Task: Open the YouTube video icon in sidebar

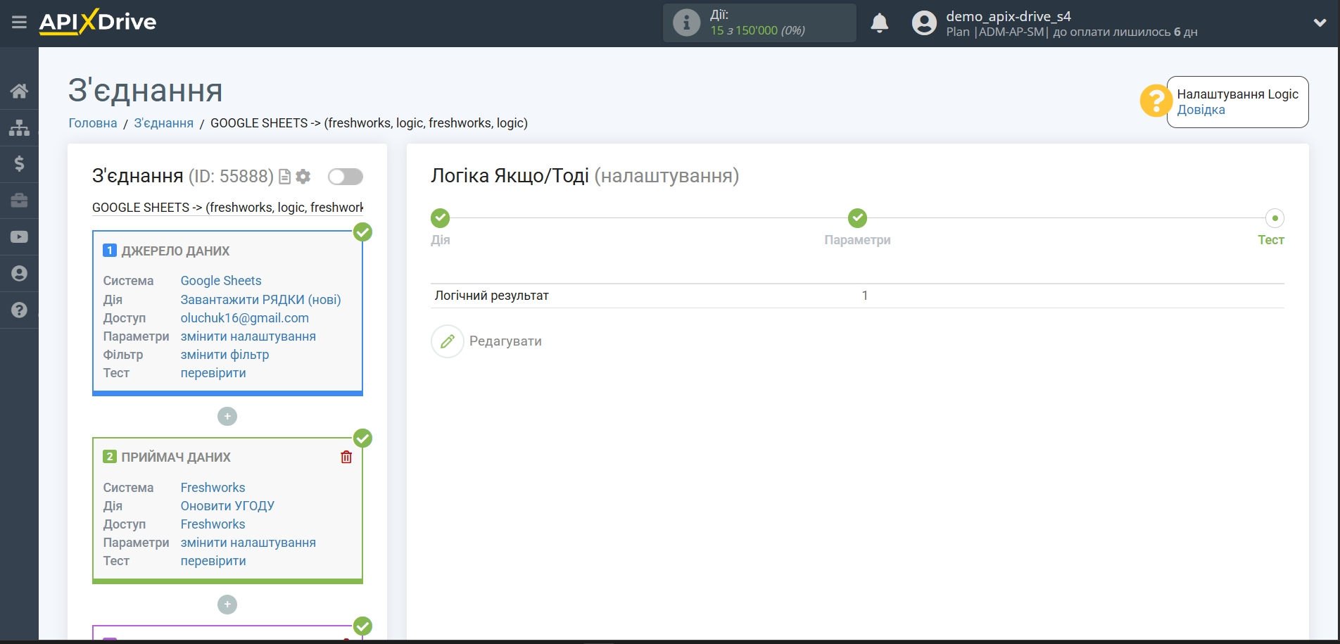Action: (19, 237)
